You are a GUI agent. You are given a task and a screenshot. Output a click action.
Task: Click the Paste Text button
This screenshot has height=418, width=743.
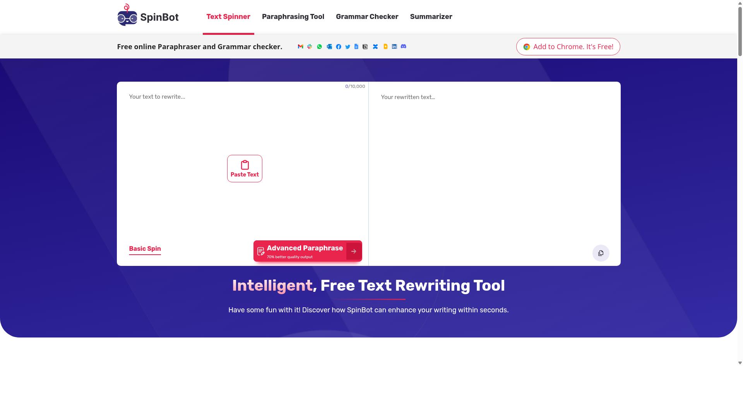pos(245,169)
